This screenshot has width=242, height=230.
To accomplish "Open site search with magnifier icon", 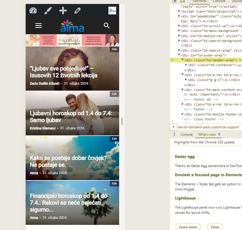I will pos(107,25).
